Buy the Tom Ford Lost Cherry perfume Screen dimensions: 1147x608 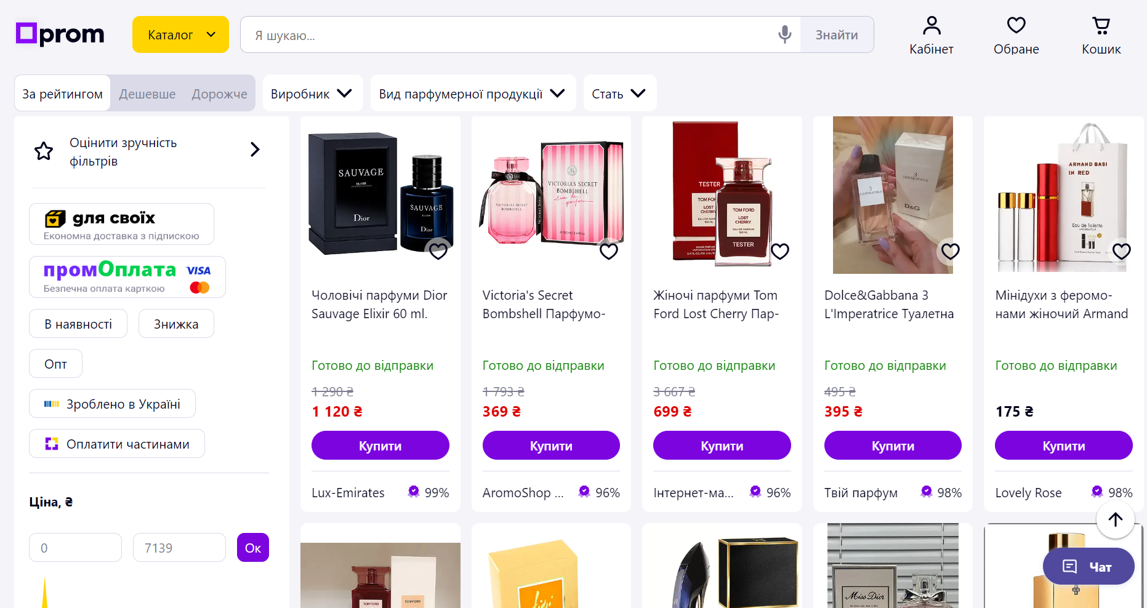click(722, 445)
